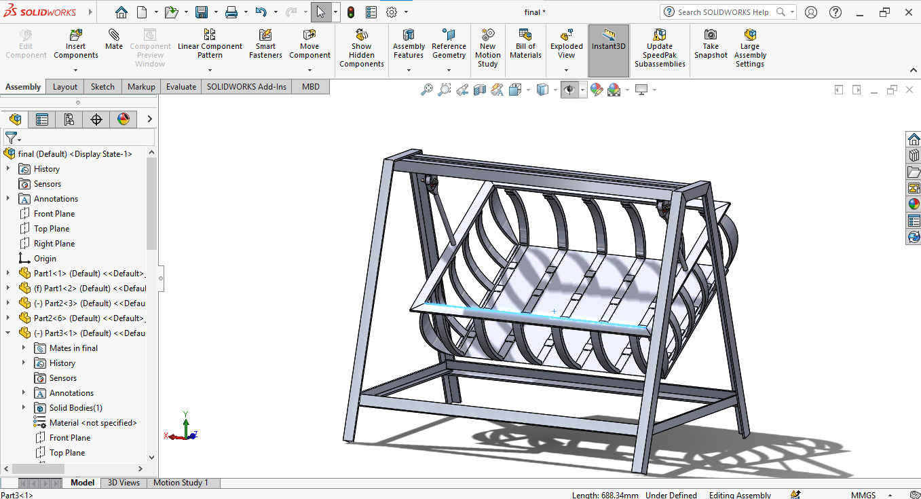Select the Top Plane under final assembly

(x=52, y=229)
